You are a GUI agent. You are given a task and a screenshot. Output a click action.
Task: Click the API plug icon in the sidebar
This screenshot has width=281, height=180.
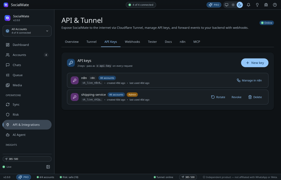(x=7, y=125)
